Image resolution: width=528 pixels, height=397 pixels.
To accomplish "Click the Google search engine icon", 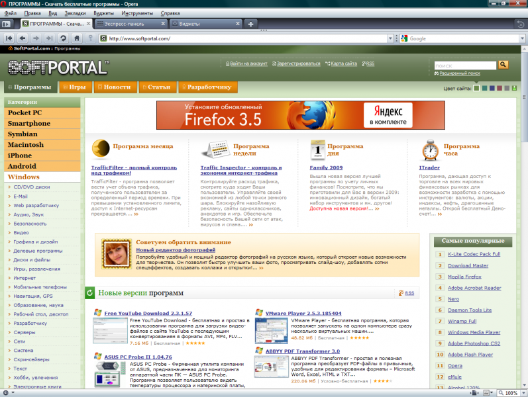I will coord(404,38).
